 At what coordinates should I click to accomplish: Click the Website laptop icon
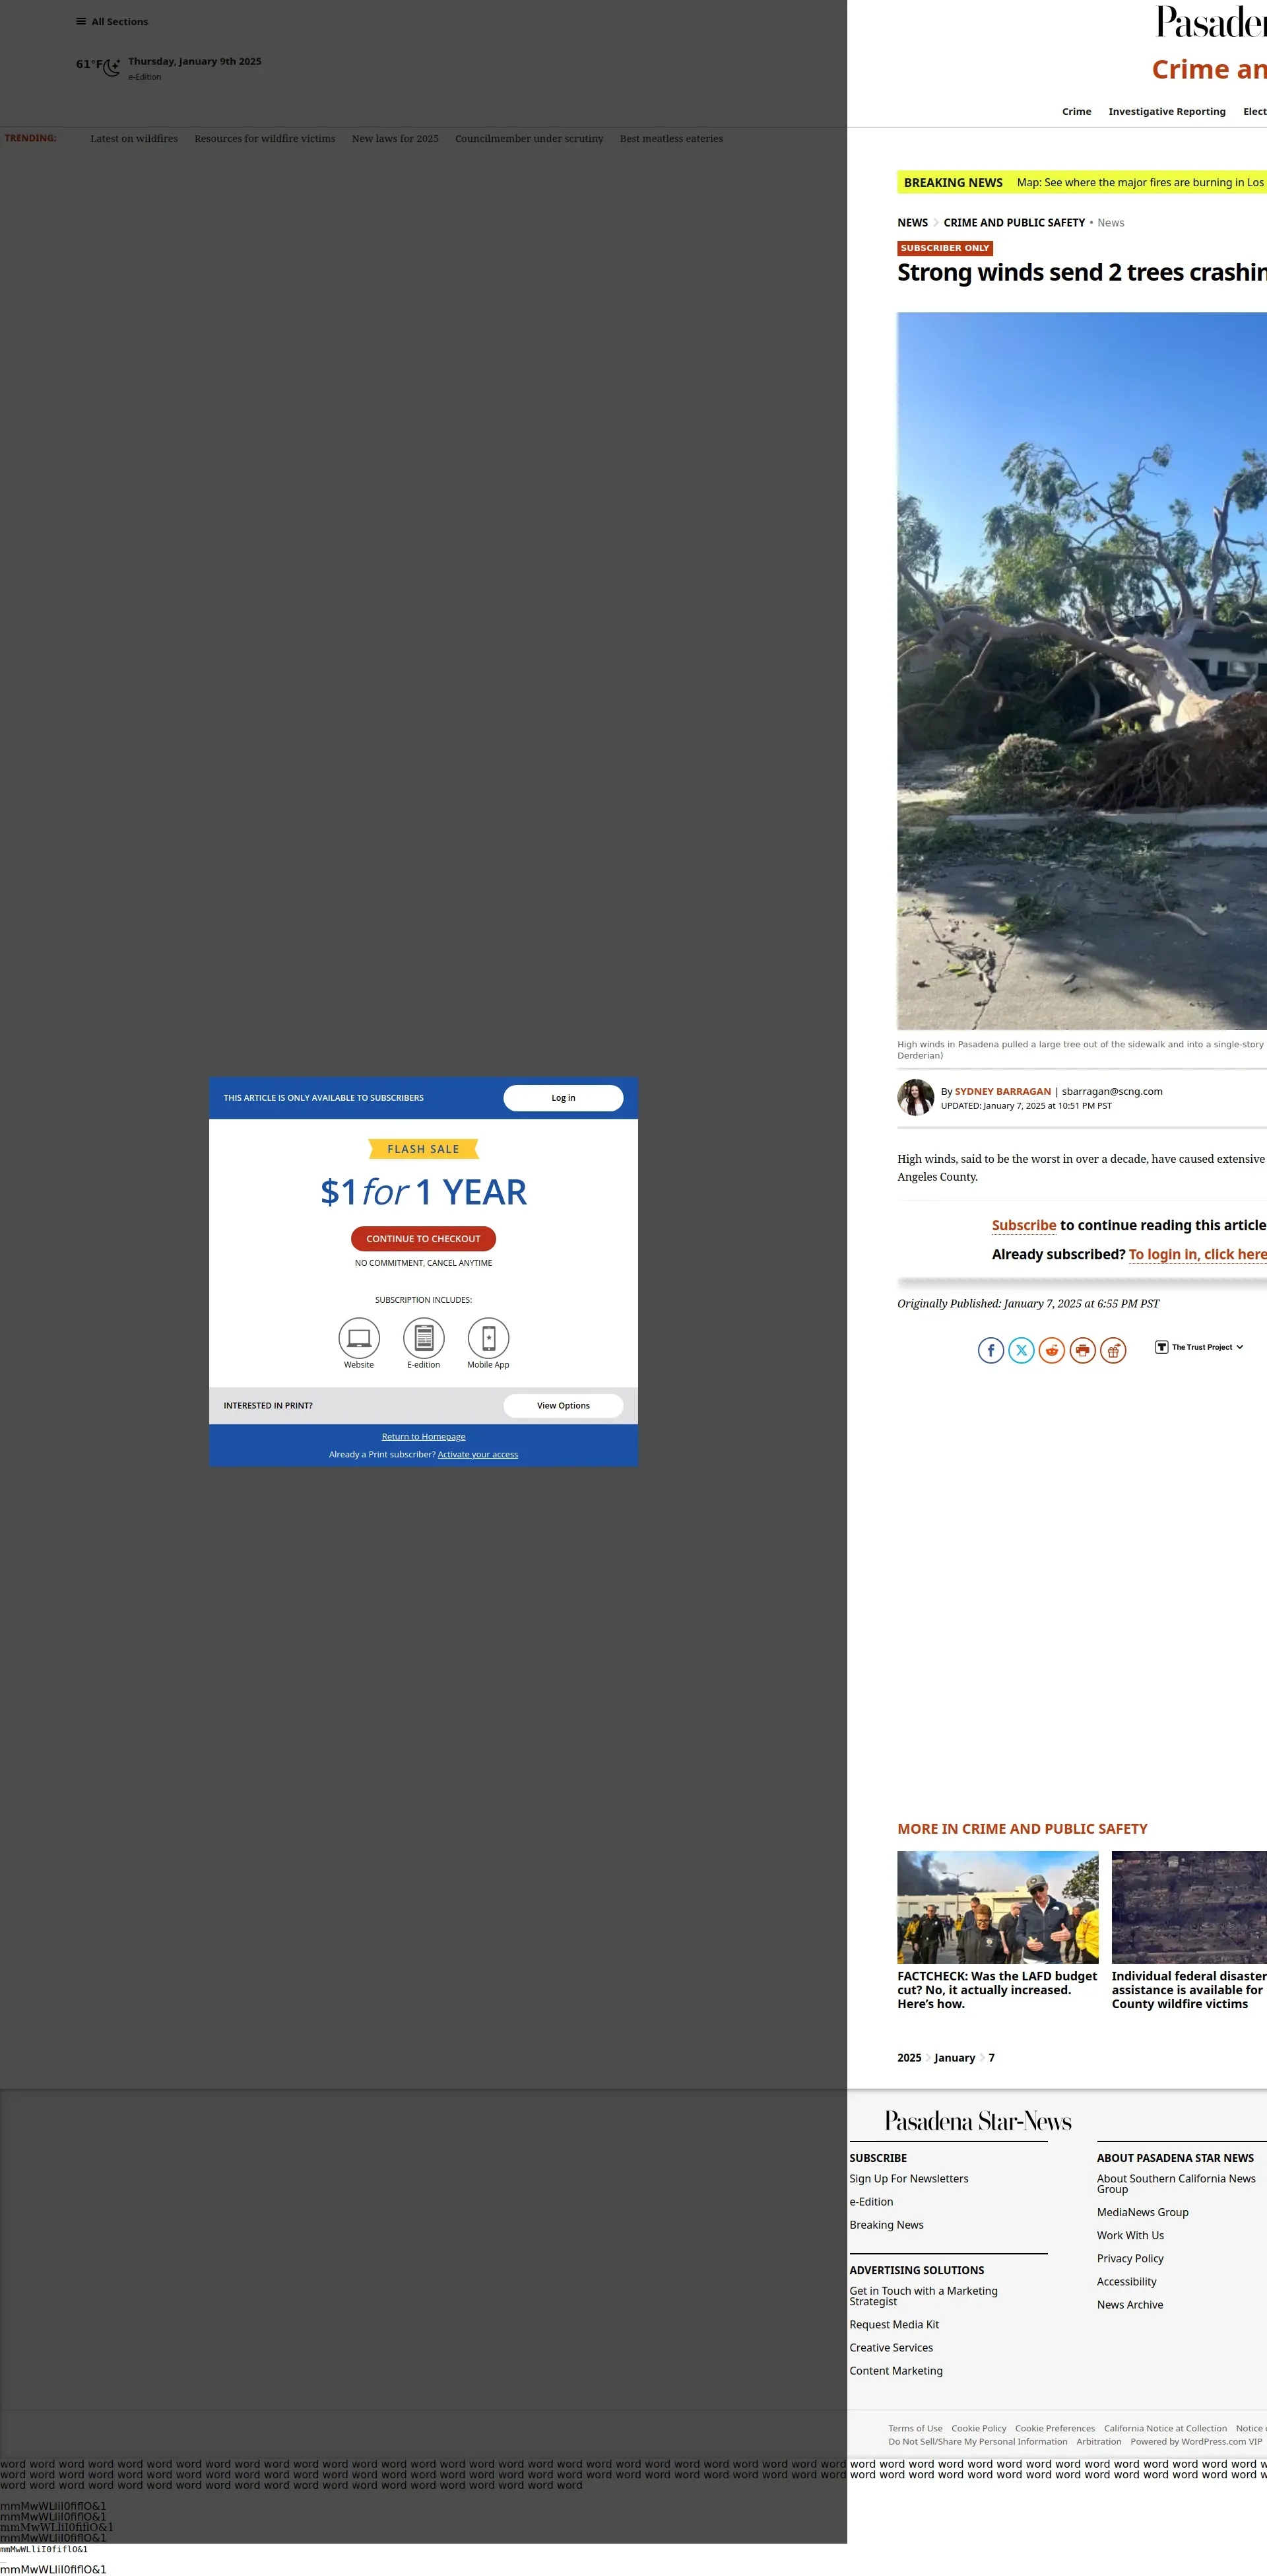359,1337
